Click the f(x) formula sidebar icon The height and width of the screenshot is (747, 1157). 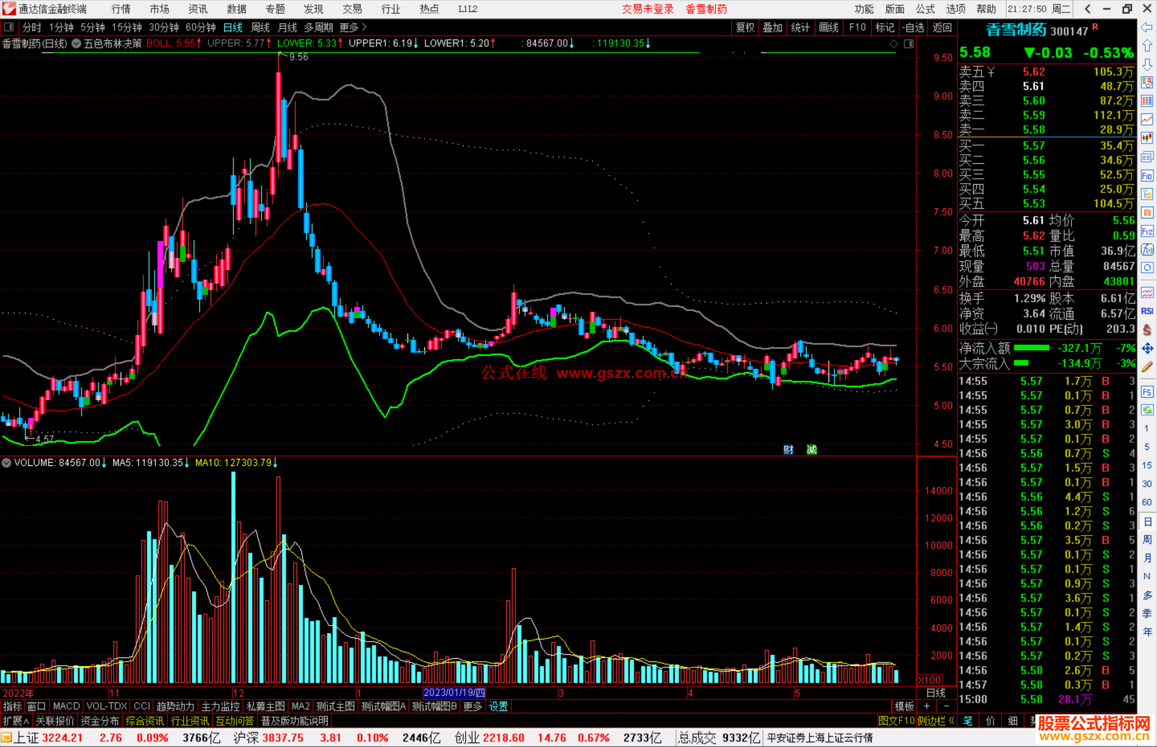click(x=1147, y=250)
